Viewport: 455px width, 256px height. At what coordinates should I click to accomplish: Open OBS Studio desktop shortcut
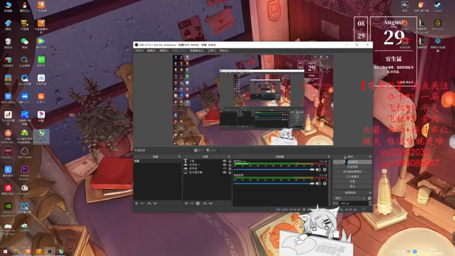(x=24, y=153)
